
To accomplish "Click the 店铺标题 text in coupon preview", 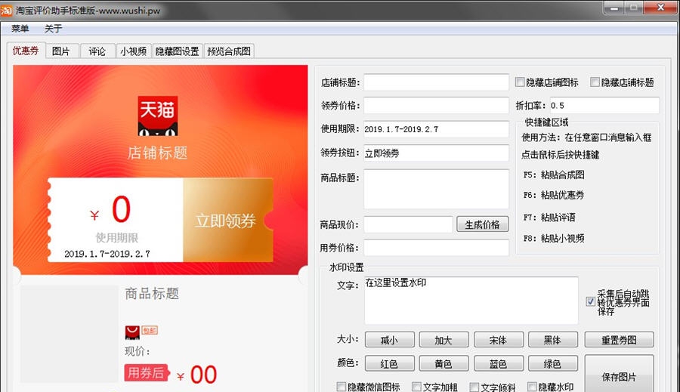I will [x=157, y=153].
